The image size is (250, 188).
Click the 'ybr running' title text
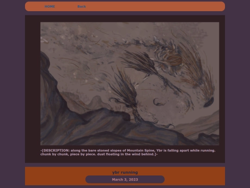[125, 172]
